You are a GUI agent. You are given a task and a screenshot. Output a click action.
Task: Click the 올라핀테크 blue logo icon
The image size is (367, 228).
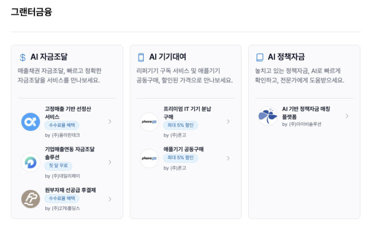click(x=31, y=122)
